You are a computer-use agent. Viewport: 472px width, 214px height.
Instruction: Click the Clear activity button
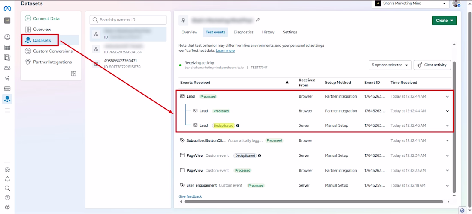432,65
